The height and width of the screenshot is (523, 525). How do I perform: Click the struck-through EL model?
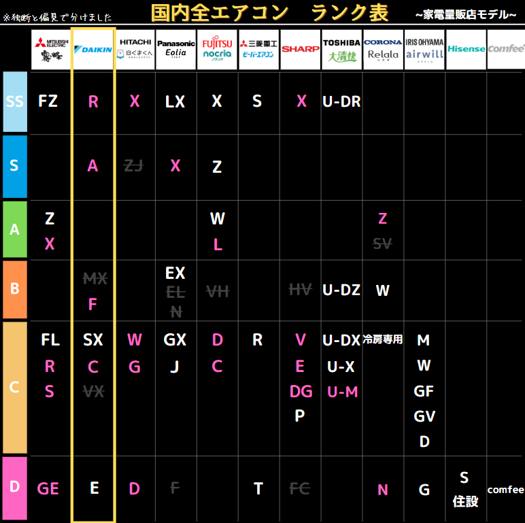[175, 292]
